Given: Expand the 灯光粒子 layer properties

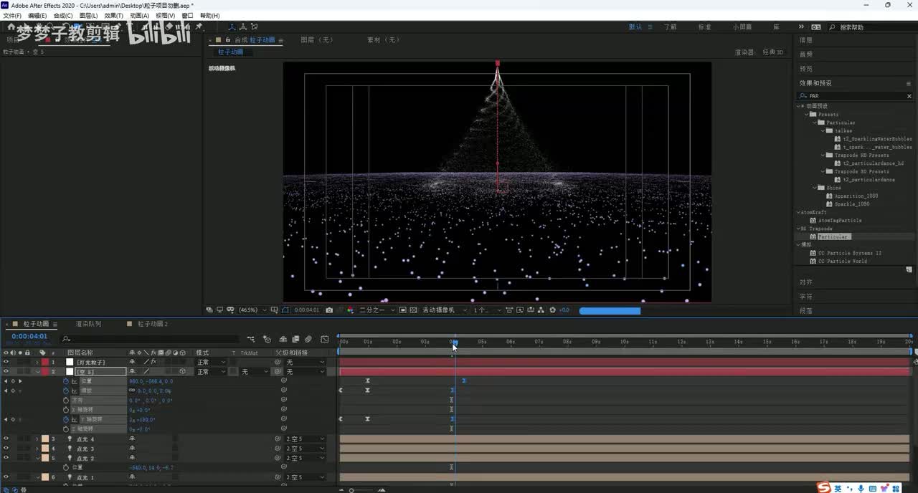Looking at the screenshot, I should [37, 363].
